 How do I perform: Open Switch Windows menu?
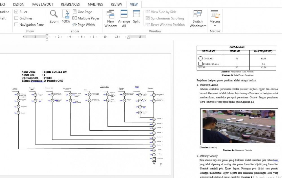[198, 19]
